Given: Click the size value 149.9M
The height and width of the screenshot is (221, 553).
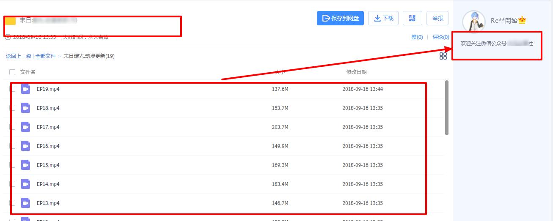Looking at the screenshot, I should tap(280, 146).
